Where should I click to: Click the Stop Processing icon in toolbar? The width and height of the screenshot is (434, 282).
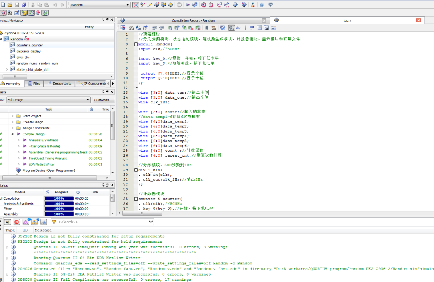(179, 5)
